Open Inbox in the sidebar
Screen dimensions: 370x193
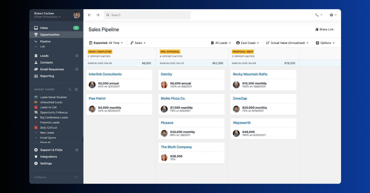[44, 28]
